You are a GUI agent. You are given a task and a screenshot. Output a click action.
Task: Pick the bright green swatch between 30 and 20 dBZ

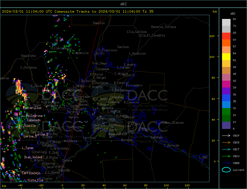coord(226,112)
